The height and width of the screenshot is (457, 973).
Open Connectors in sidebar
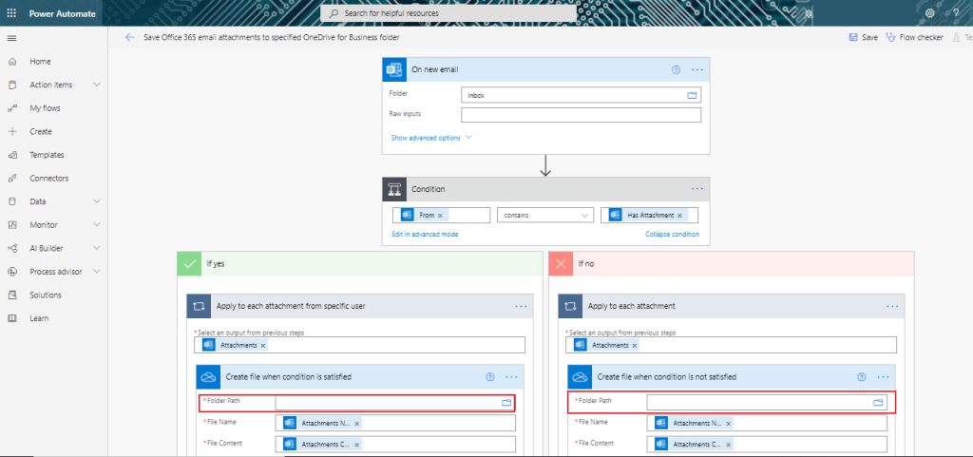pyautogui.click(x=49, y=179)
